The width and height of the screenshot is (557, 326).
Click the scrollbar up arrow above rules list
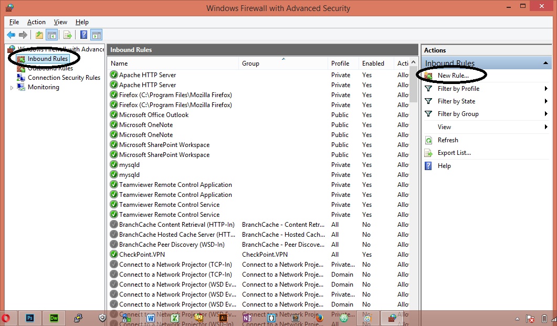[413, 62]
